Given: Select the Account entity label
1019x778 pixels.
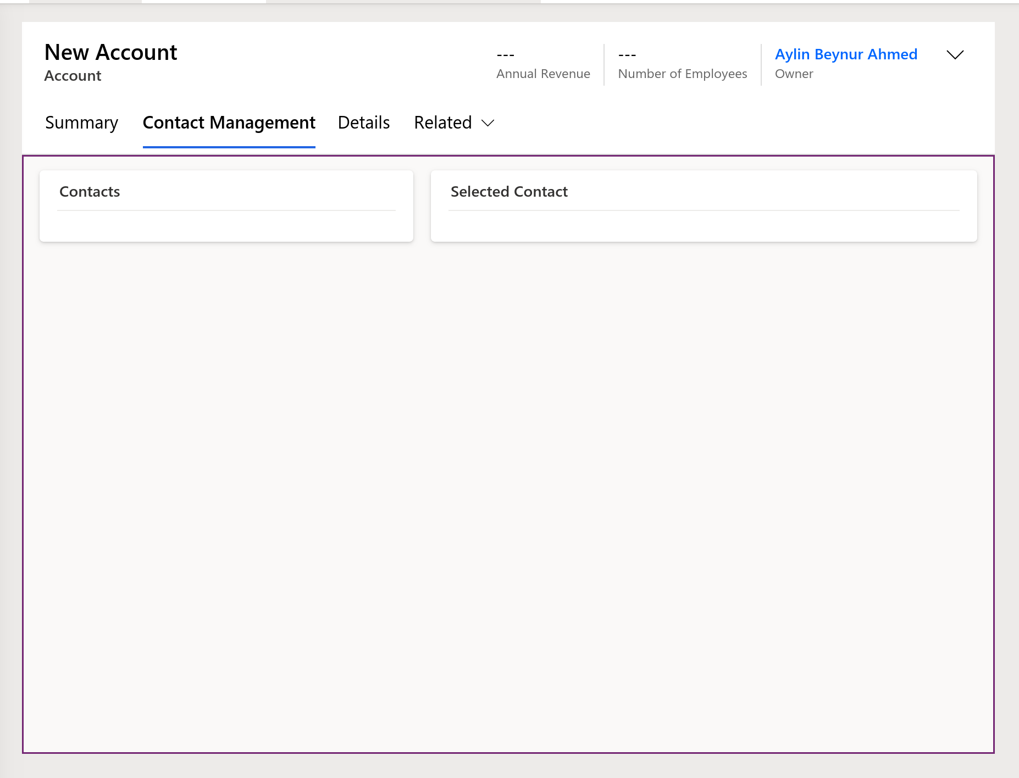Looking at the screenshot, I should point(72,75).
